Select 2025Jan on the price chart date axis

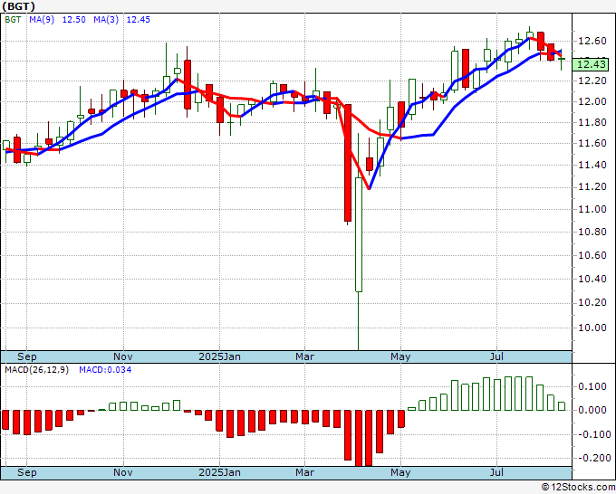[219, 356]
